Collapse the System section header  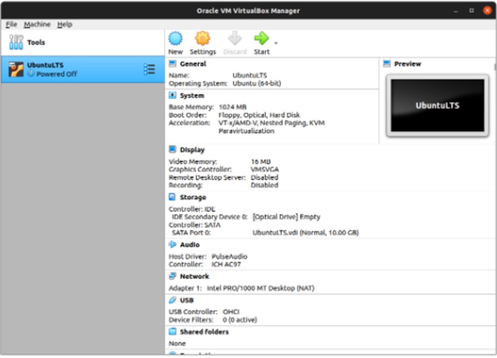192,95
